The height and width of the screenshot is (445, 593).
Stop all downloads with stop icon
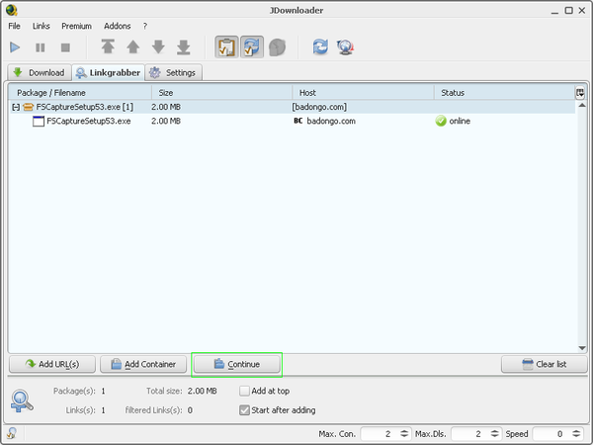pos(65,47)
